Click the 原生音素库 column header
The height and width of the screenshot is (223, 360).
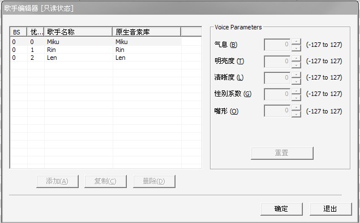click(147, 32)
